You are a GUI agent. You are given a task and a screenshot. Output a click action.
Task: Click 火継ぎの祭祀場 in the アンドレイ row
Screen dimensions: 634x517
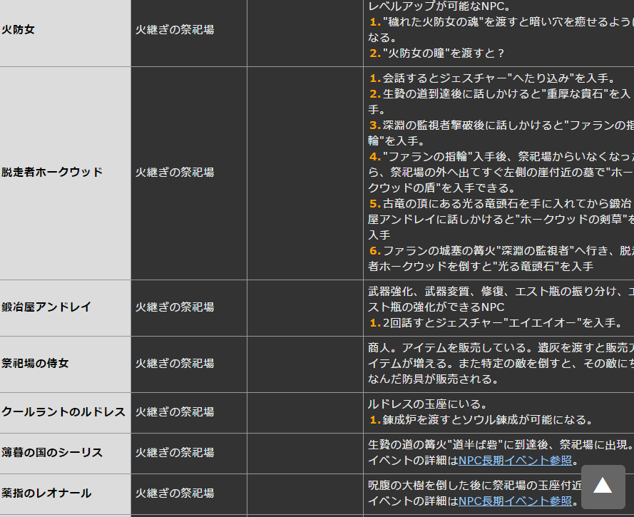[x=175, y=307]
